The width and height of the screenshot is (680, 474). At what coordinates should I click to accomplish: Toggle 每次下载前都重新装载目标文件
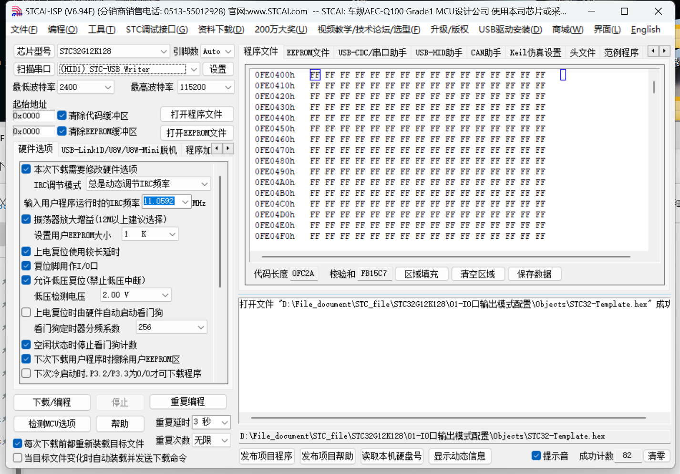tap(18, 443)
